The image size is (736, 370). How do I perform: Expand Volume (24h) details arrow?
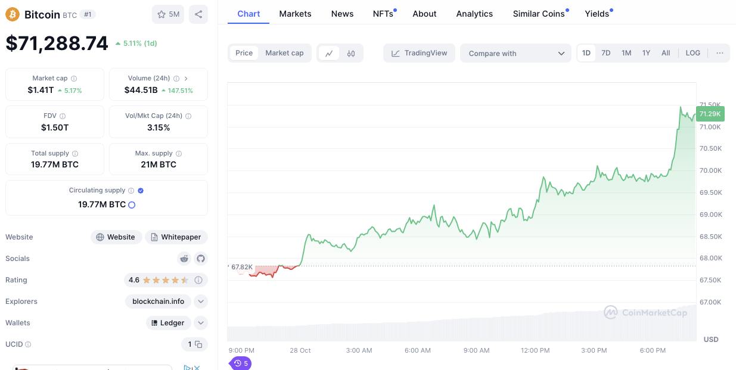tap(186, 79)
